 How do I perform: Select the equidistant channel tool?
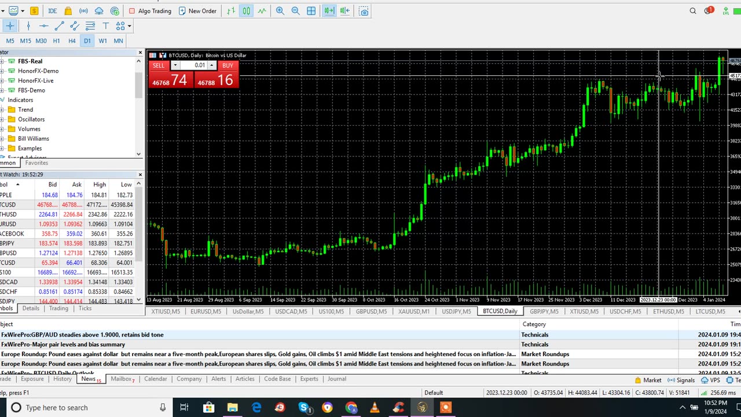click(74, 25)
